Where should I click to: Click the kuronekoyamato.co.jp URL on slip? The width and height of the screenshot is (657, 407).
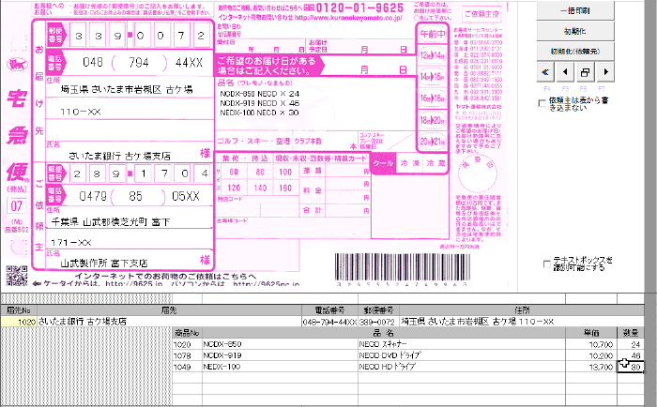348,18
